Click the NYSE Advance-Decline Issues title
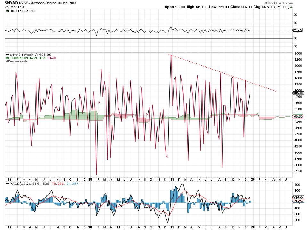This screenshot has width=307, height=230. (x=42, y=3)
